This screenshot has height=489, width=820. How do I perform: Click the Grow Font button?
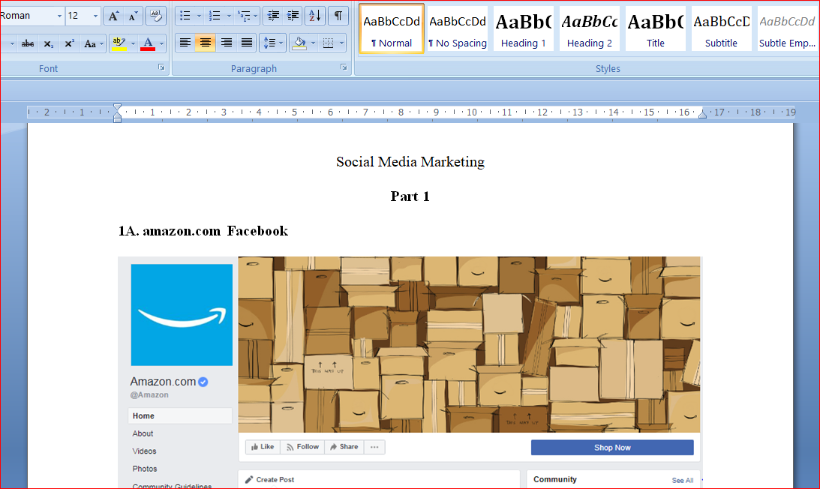113,16
